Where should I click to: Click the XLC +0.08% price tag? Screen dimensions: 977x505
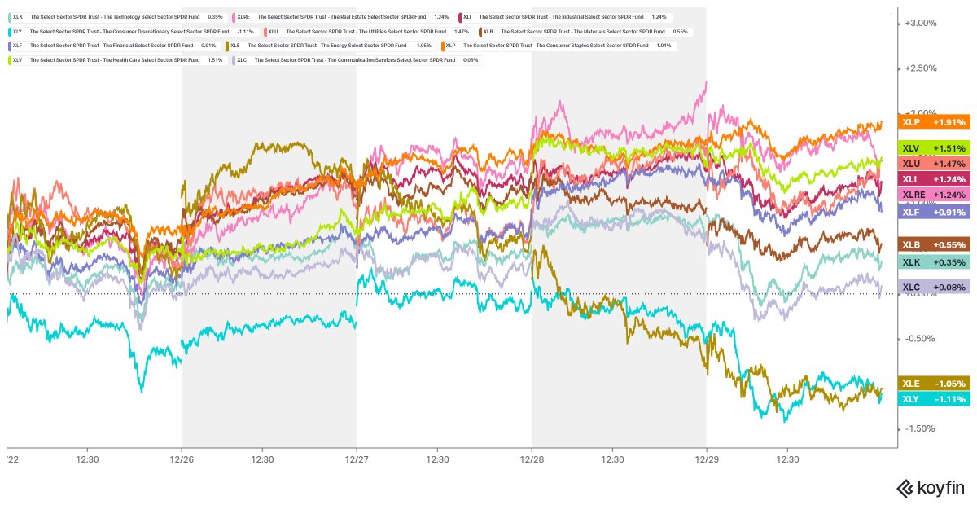tap(935, 287)
